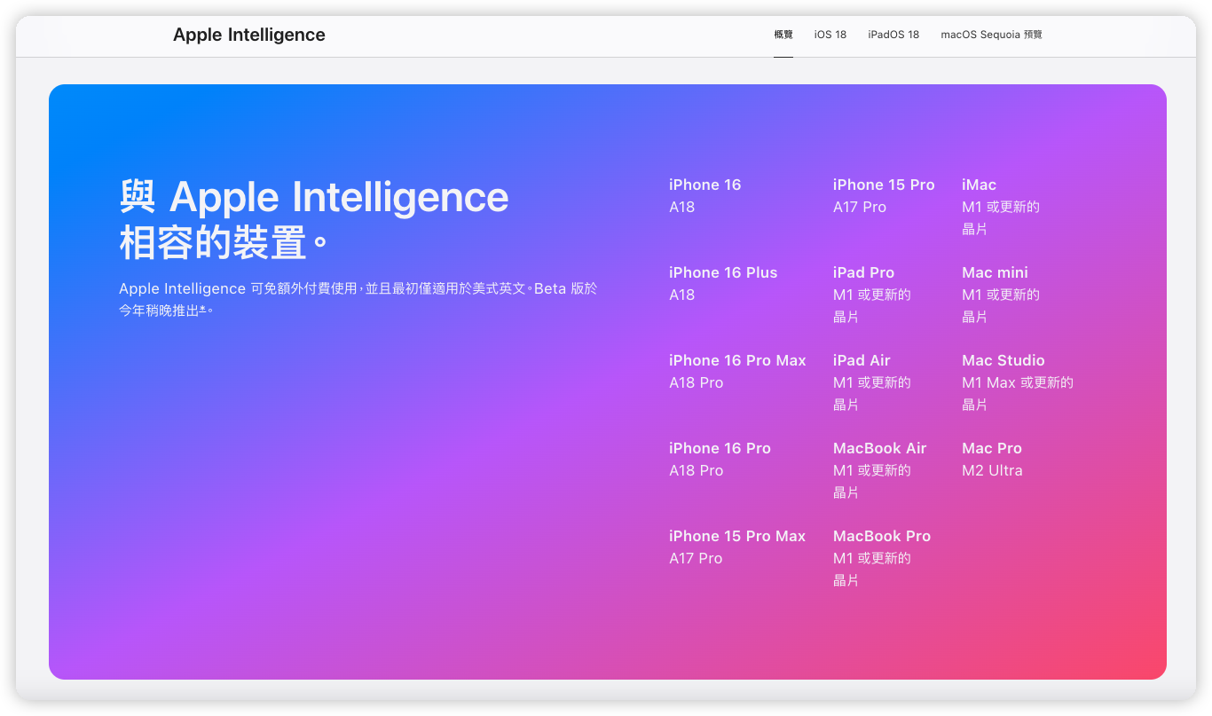Select the iPad Pro device name
Image resolution: width=1212 pixels, height=716 pixels.
pos(863,272)
